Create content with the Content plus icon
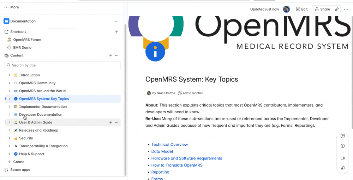The width and height of the screenshot is (353, 180). tap(110, 55)
